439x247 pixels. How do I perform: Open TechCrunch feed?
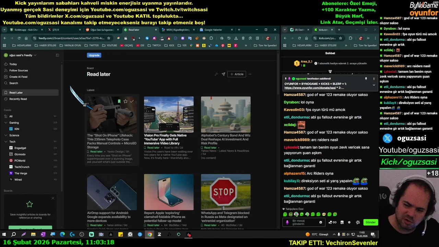pyautogui.click(x=30, y=167)
